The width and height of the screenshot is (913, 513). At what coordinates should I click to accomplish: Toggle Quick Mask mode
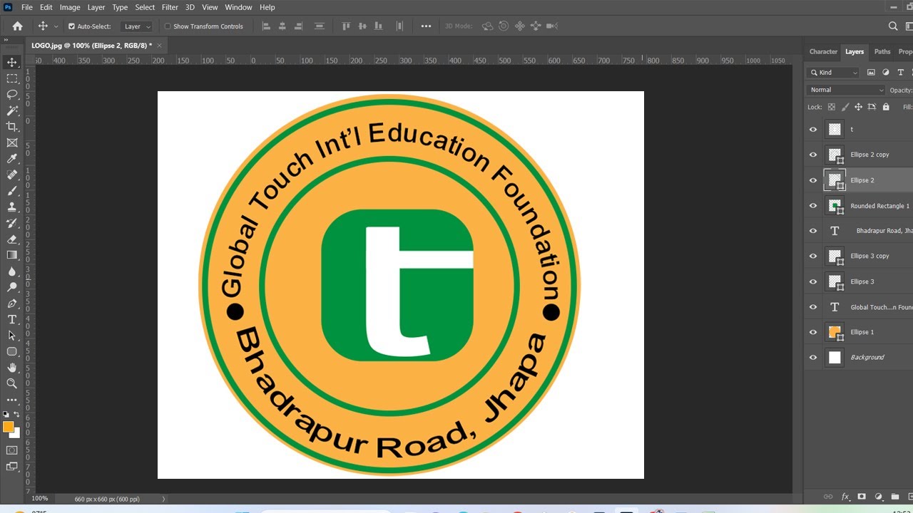12,450
